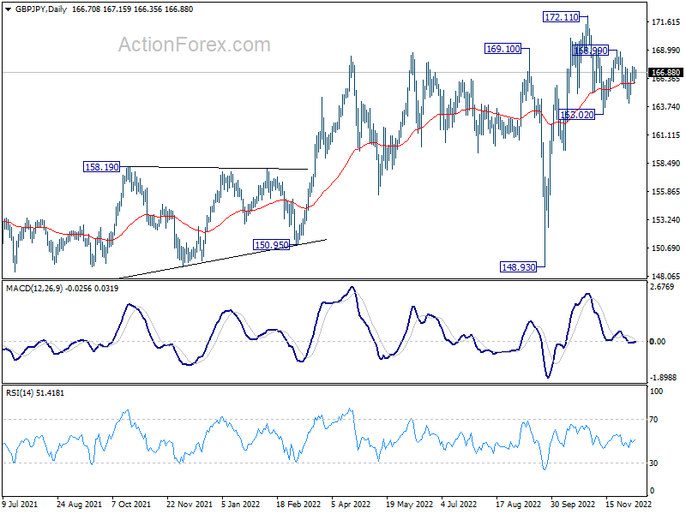Click the RSI 30 level label
The image size is (686, 514).
coord(653,463)
